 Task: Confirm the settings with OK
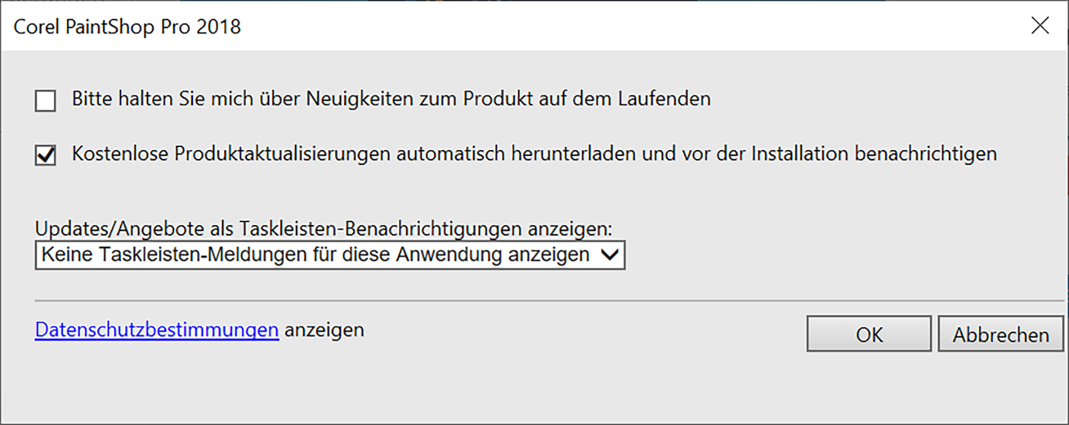(868, 334)
